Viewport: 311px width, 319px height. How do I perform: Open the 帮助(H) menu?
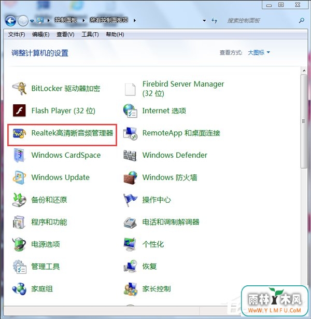coord(115,34)
